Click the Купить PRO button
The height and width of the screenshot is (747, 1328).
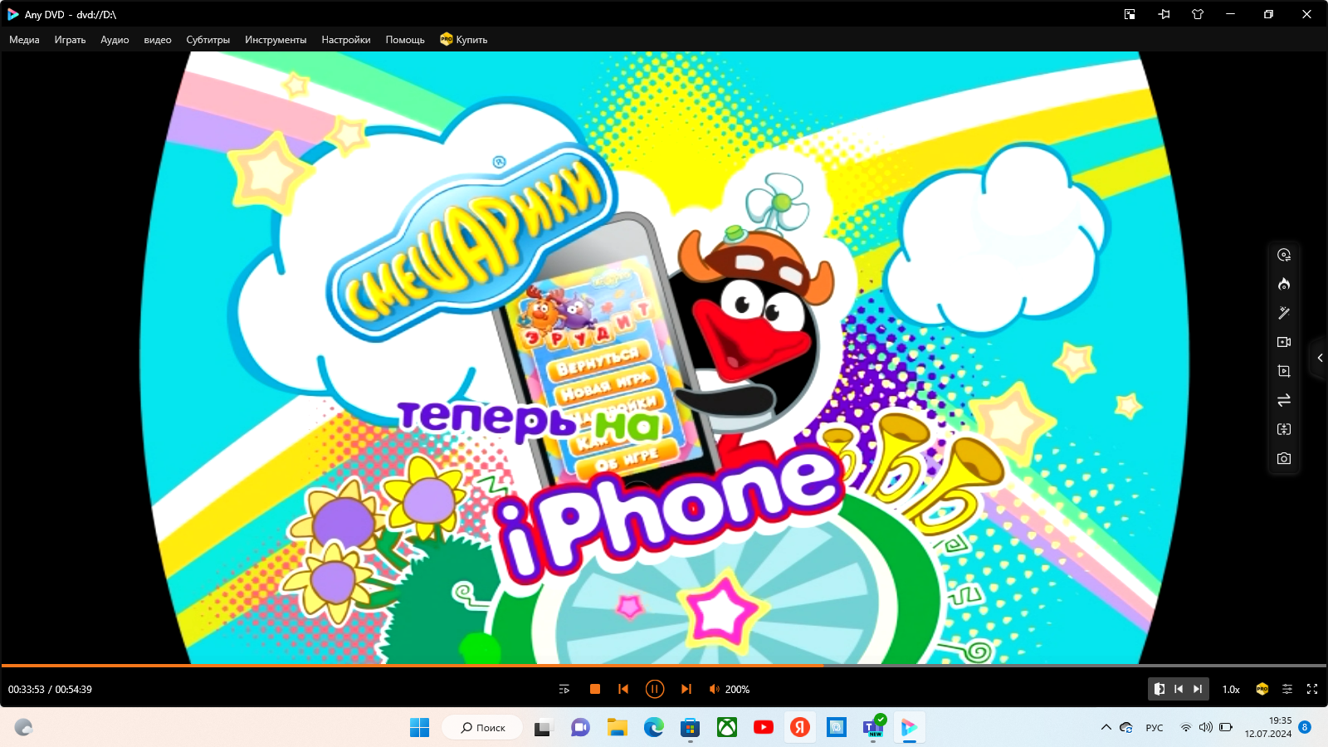click(464, 40)
